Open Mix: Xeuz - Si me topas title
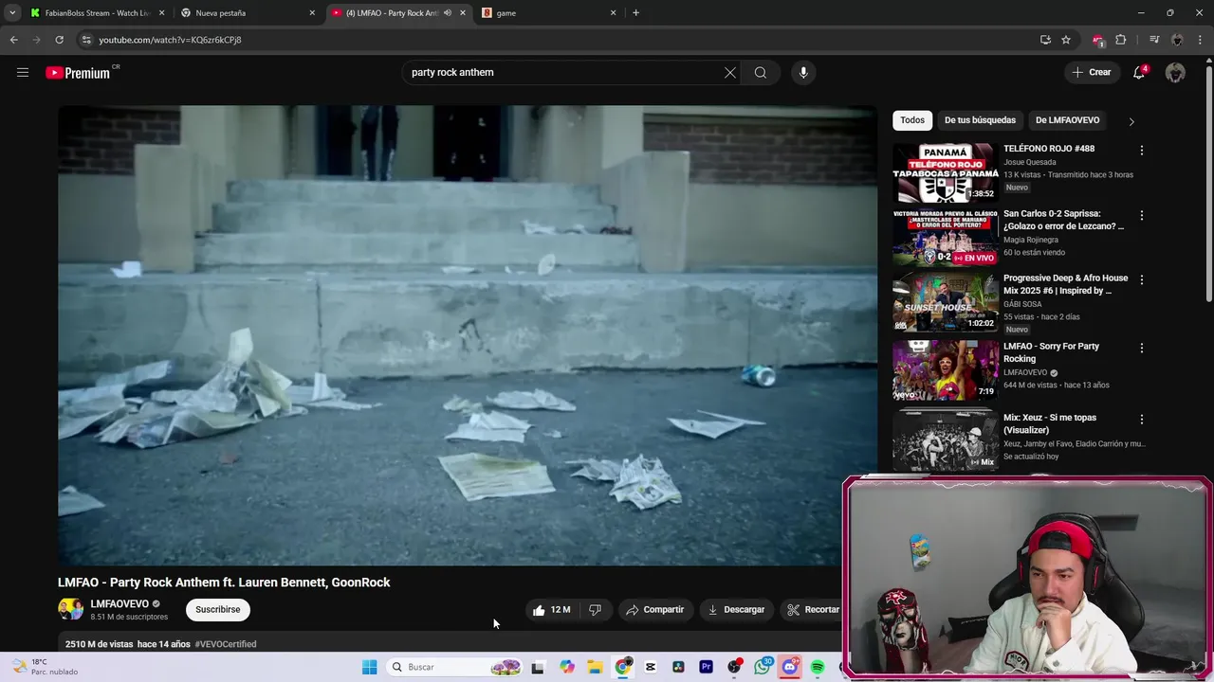The height and width of the screenshot is (682, 1214). pos(1050,424)
